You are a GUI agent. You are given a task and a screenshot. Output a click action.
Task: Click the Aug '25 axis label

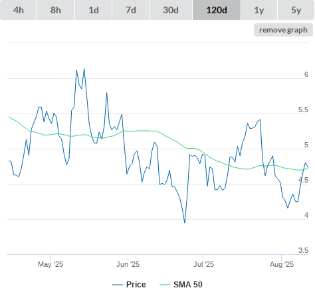coord(282,264)
